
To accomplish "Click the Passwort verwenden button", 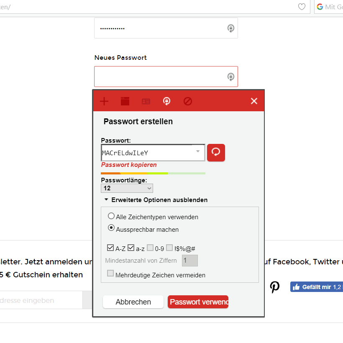I will (198, 302).
